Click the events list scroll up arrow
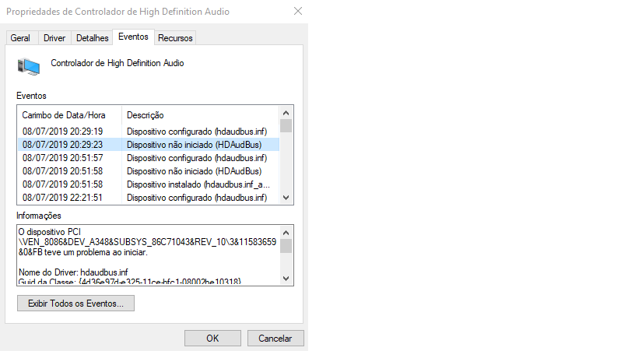The image size is (635, 358). click(x=286, y=113)
